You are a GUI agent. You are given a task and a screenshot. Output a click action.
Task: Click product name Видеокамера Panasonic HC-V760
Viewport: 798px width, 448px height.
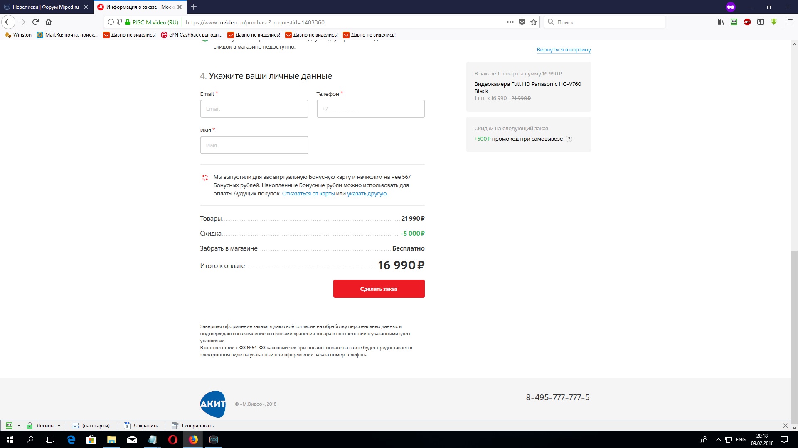(528, 88)
